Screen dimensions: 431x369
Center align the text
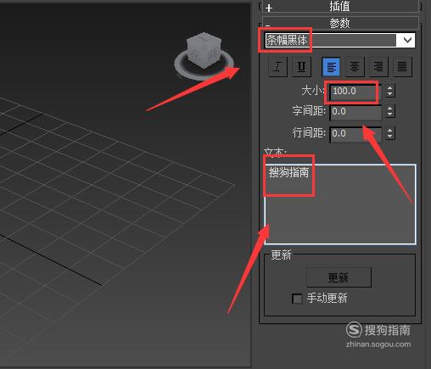click(355, 67)
